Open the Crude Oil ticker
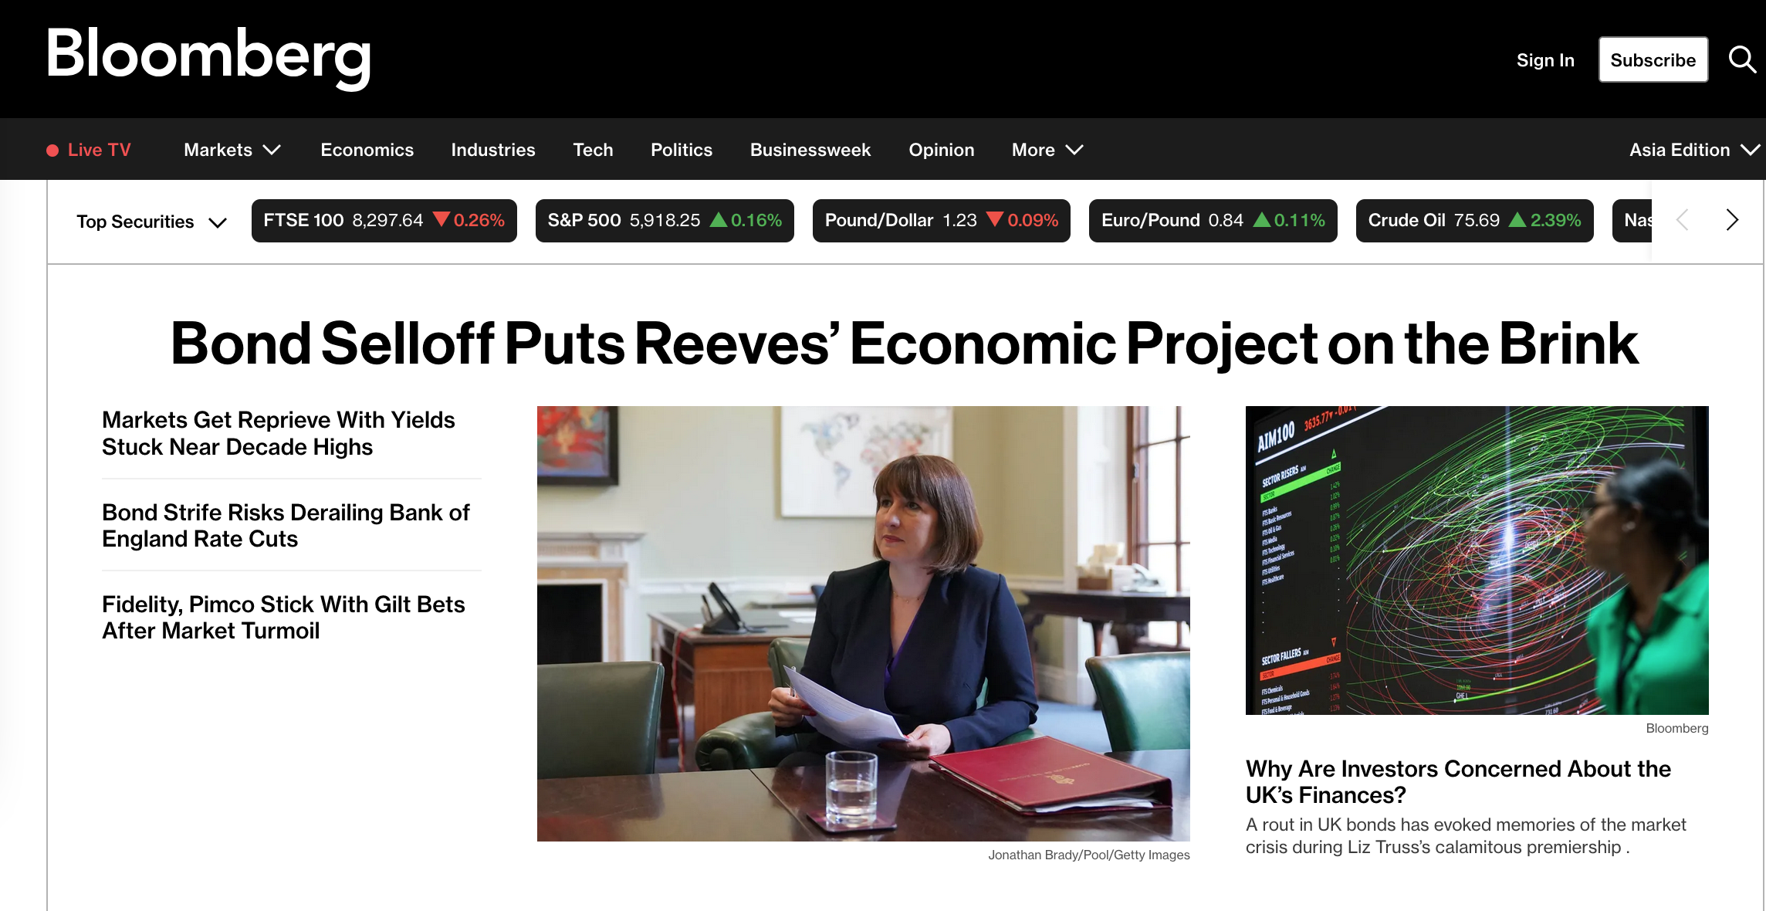 [x=1474, y=221]
